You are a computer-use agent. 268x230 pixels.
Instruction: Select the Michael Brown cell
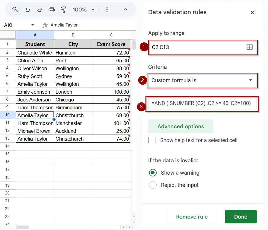pyautogui.click(x=35, y=131)
